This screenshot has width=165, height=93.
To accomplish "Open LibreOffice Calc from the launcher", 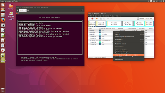I will coord(3,35).
